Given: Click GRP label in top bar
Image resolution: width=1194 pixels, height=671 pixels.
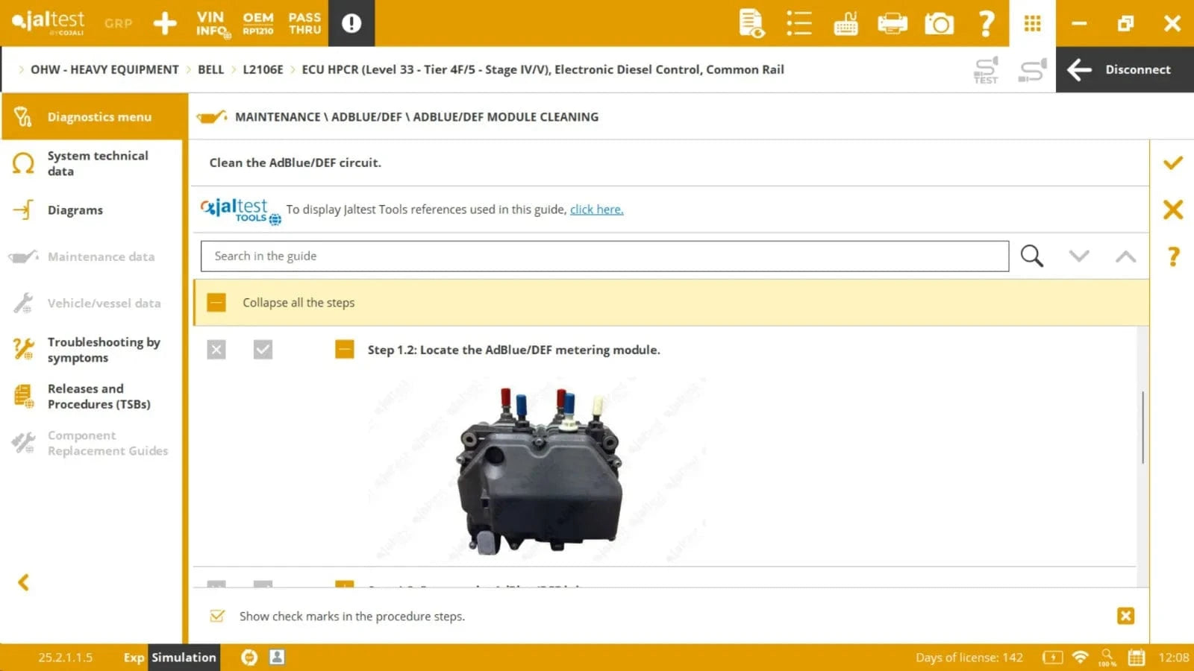Looking at the screenshot, I should 118,23.
